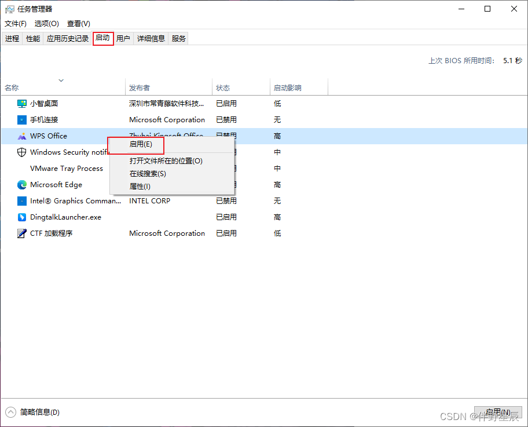The width and height of the screenshot is (528, 427).
Task: Collapse to 简略信息 using the arrow icon
Action: click(x=10, y=412)
